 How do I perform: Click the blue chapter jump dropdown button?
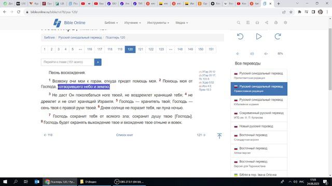tap(98, 62)
